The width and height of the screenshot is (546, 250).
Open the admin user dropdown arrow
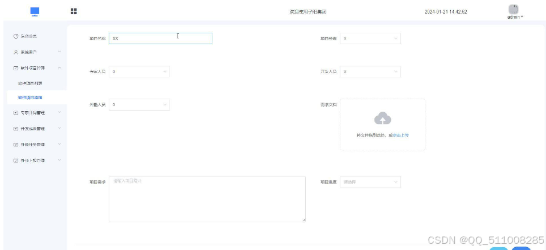coord(522,17)
